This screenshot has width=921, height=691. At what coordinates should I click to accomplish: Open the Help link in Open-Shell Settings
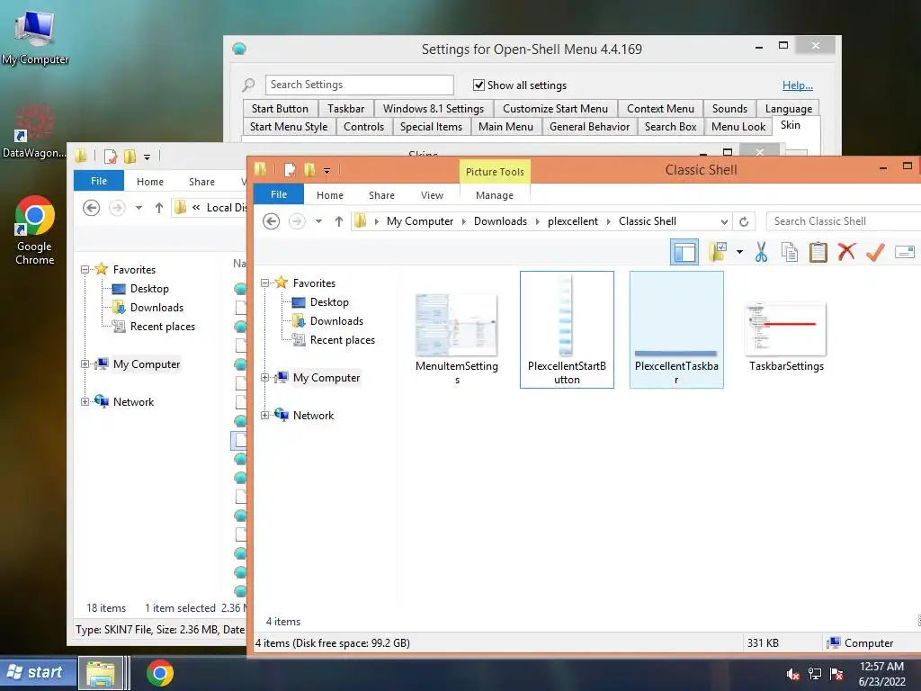click(x=798, y=85)
